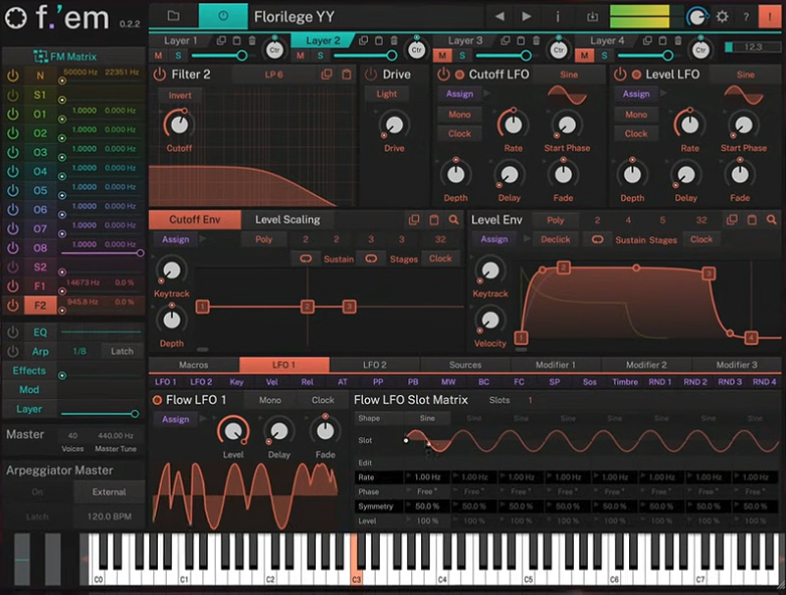Viewport: 786px width, 595px height.
Task: Select envelope point 2 in Level Env
Action: click(563, 268)
